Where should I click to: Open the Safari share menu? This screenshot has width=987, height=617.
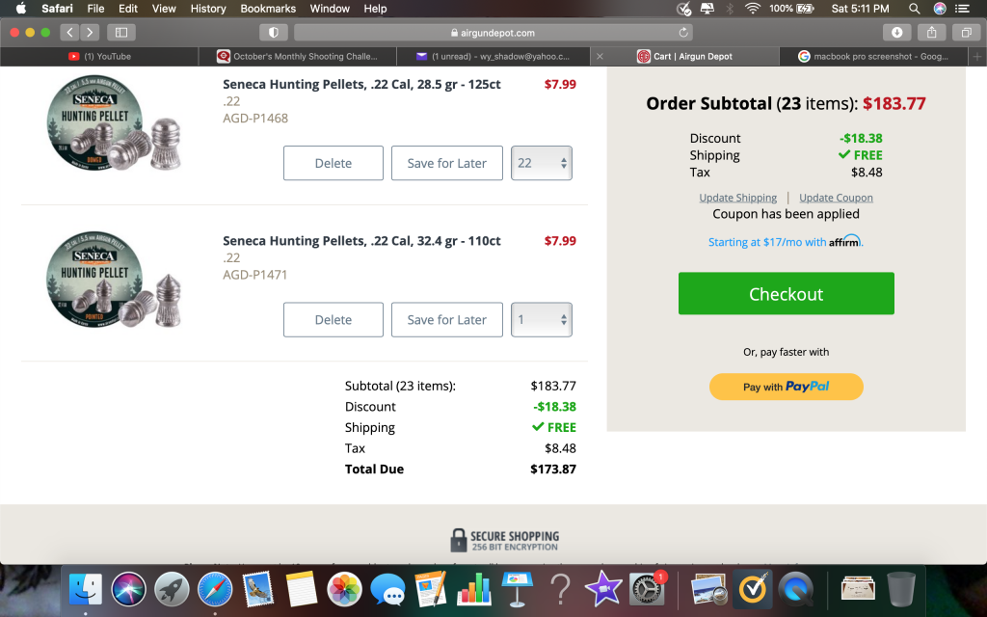point(932,32)
